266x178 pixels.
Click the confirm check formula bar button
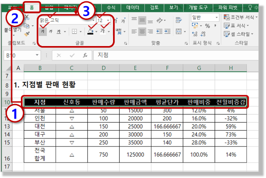(72, 55)
